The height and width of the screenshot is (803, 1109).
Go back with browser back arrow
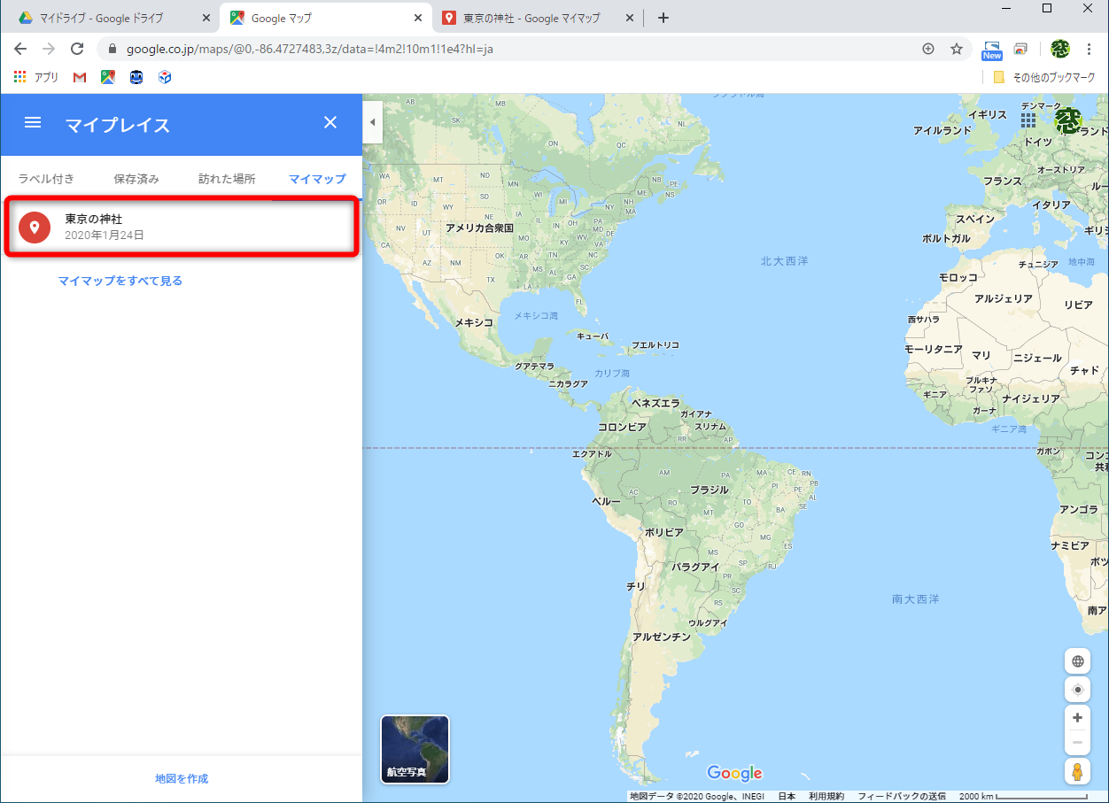pyautogui.click(x=20, y=49)
